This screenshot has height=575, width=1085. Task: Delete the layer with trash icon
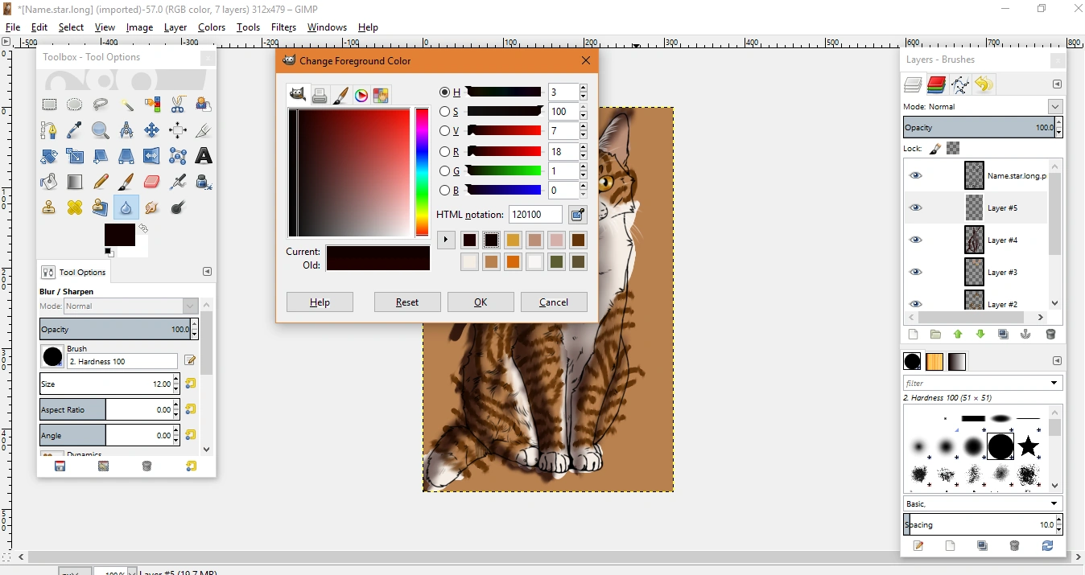tap(1050, 335)
